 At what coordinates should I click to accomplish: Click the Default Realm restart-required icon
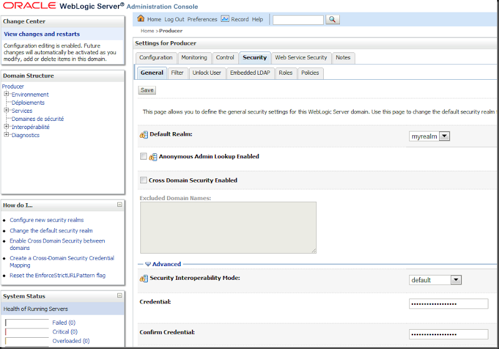[x=144, y=135]
